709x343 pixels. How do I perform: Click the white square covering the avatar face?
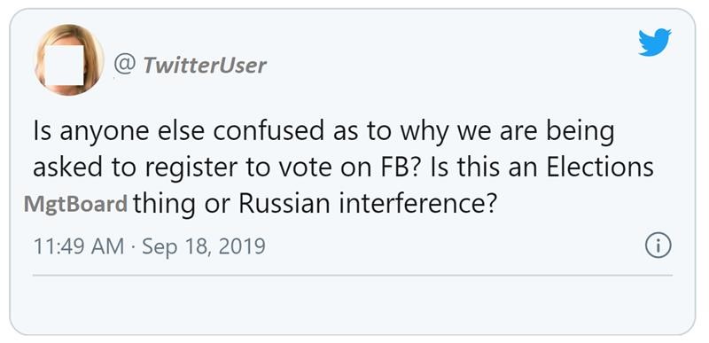pos(64,65)
